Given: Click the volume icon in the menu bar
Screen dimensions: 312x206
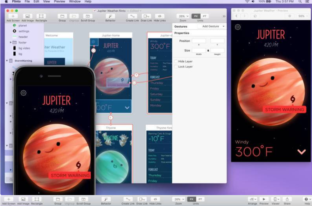Looking at the screenshot, I should coord(253,2).
